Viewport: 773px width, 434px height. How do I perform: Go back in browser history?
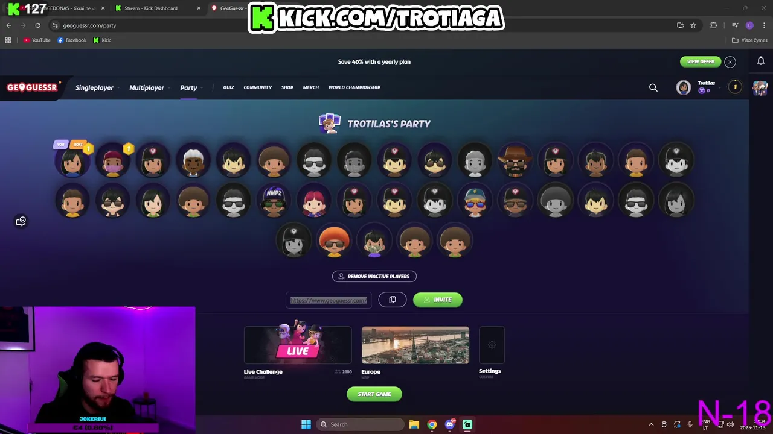(x=8, y=25)
